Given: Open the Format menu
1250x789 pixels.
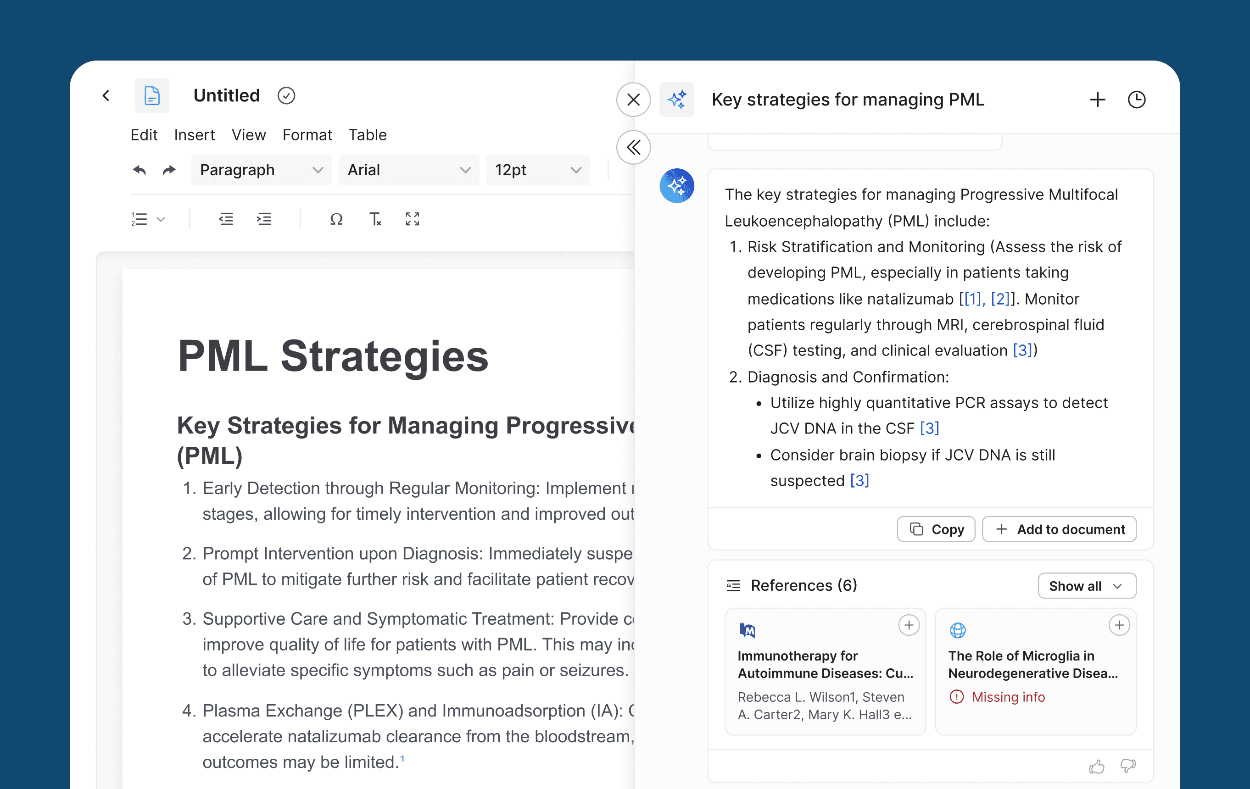Looking at the screenshot, I should point(307,135).
